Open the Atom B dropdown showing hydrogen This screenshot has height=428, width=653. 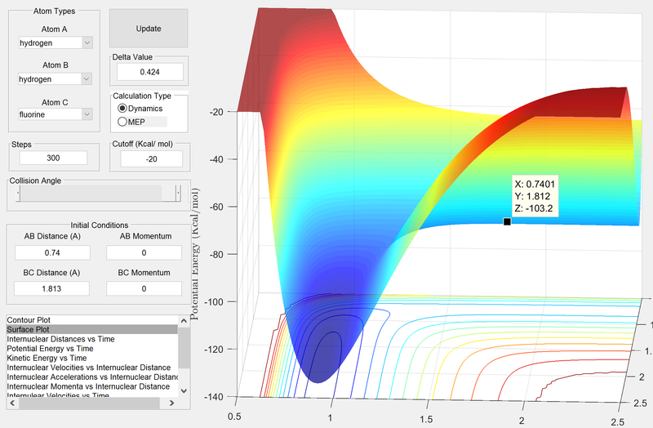coord(55,79)
